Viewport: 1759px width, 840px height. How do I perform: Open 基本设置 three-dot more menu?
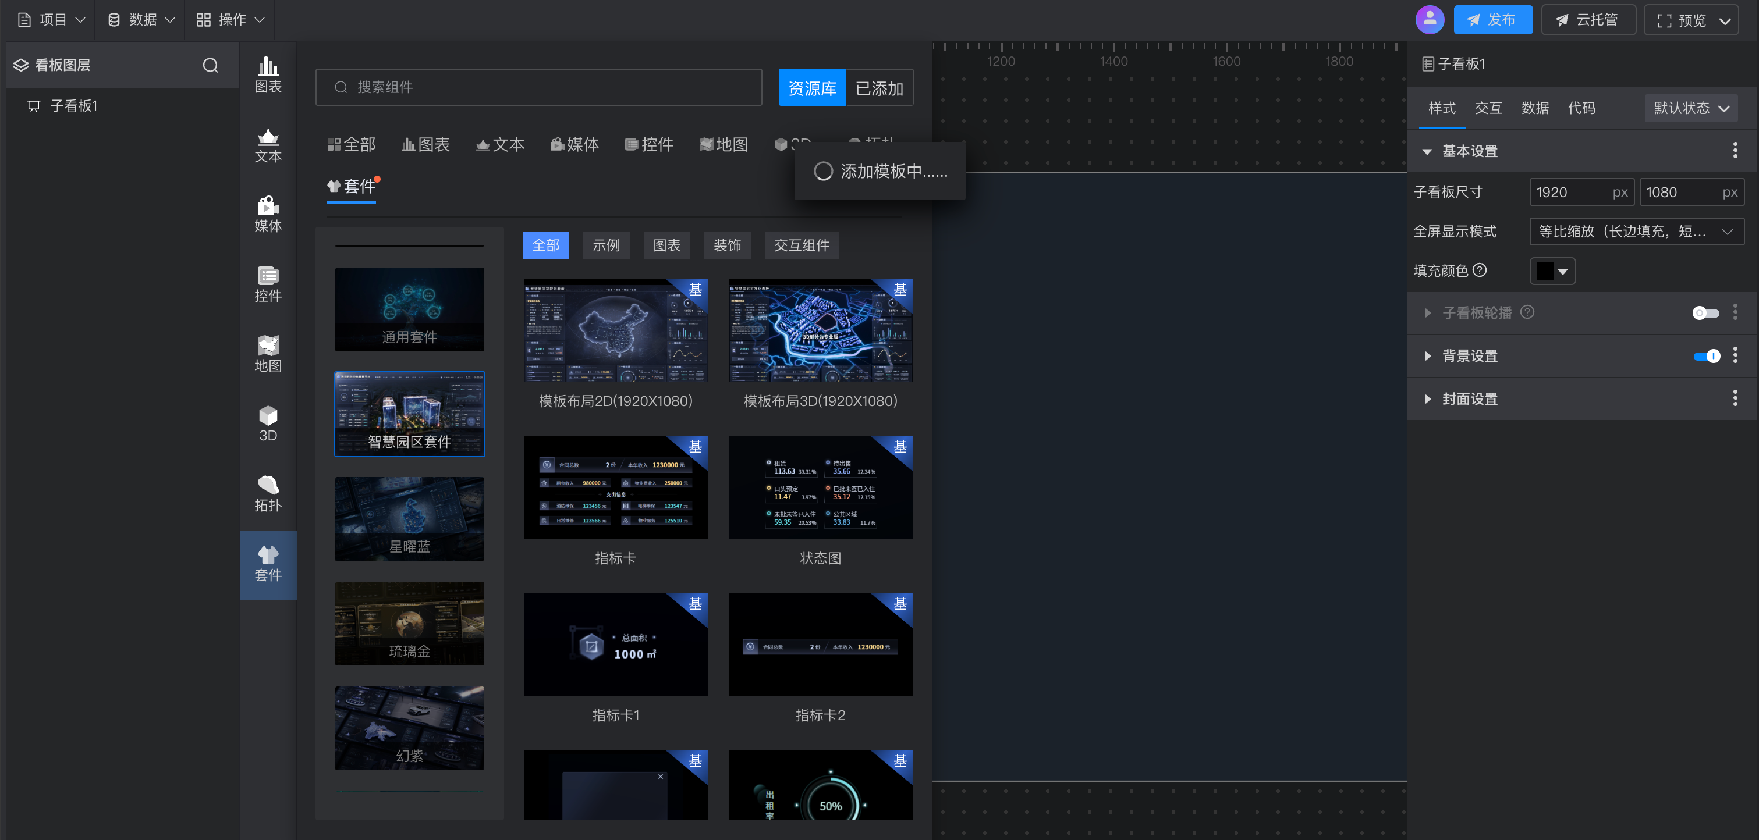(1735, 151)
